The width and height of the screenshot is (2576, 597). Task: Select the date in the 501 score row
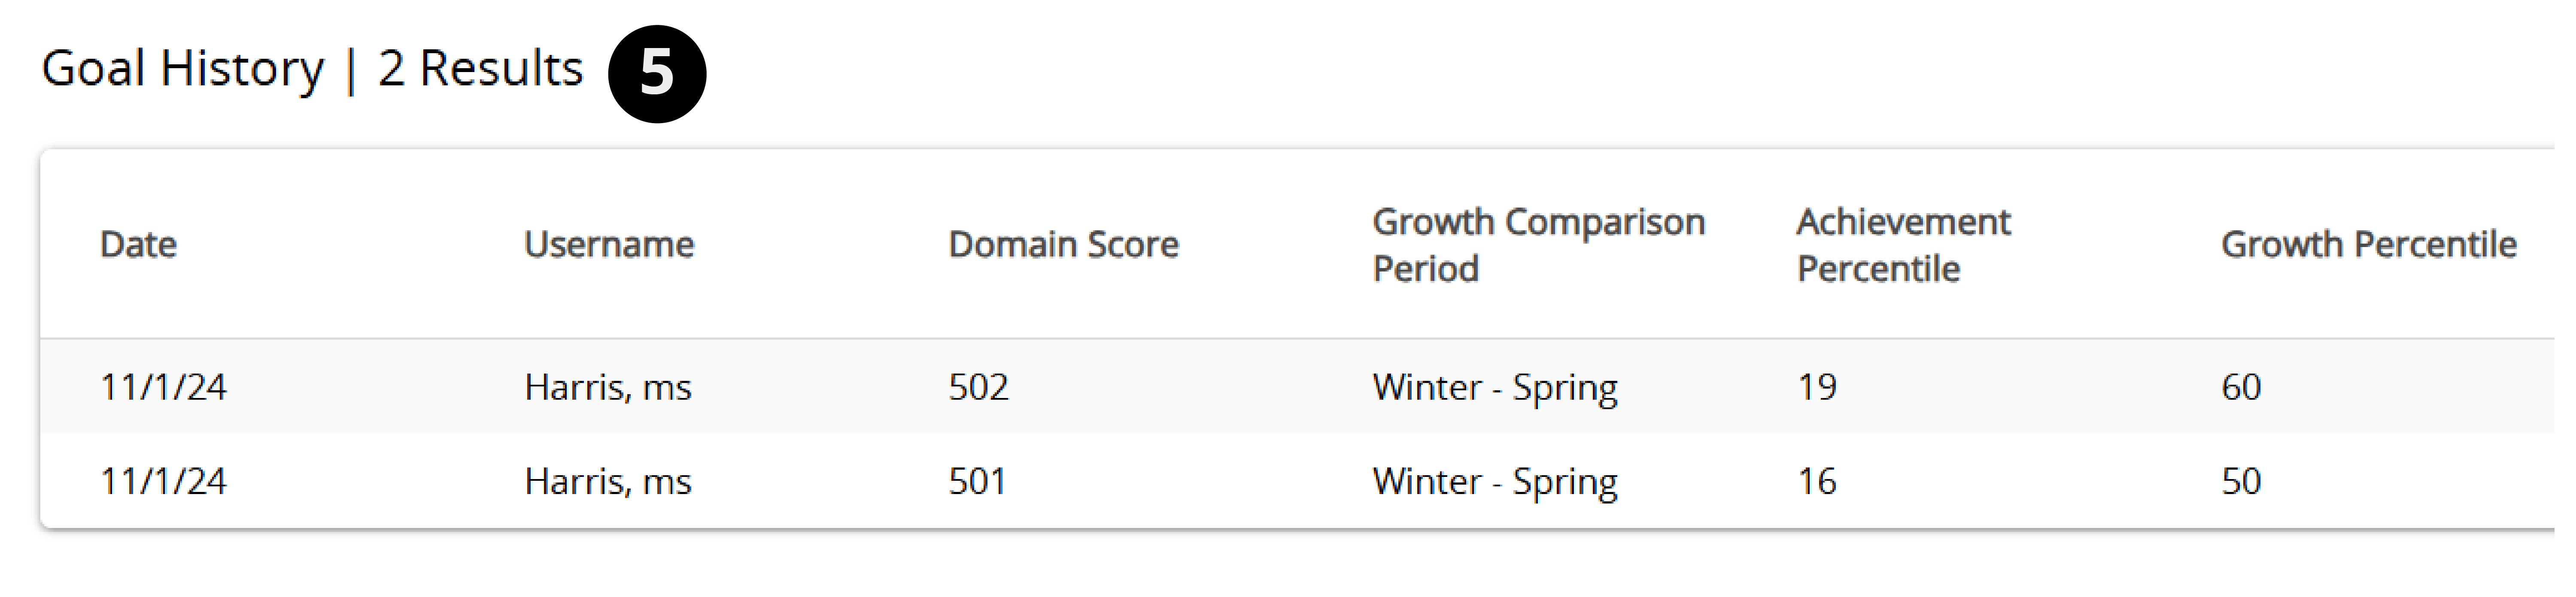tap(163, 481)
